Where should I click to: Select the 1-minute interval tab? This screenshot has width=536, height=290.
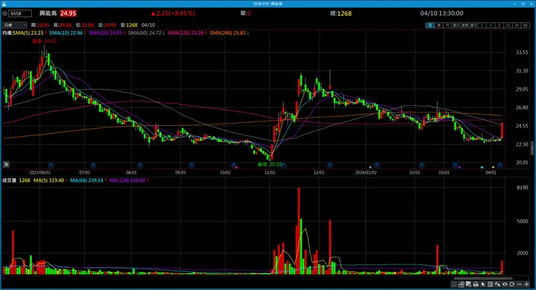click(482, 25)
